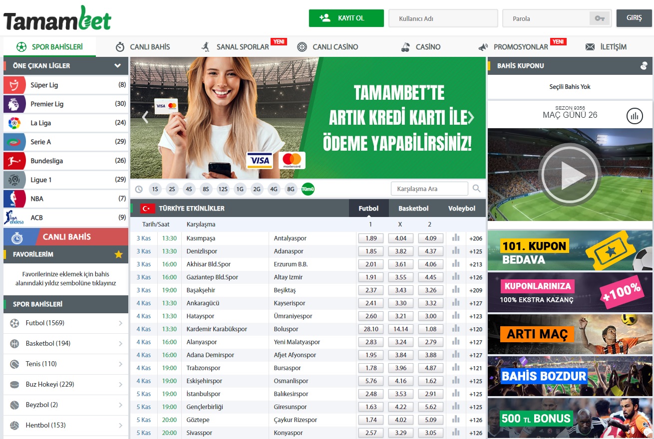
Task: Select the Bundesliga logo icon
Action: 14,161
